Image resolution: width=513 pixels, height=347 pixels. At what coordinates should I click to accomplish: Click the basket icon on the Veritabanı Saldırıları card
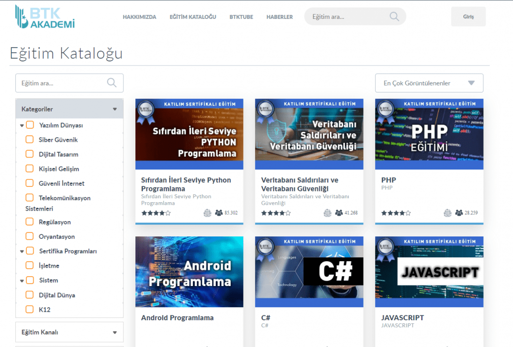pyautogui.click(x=327, y=213)
